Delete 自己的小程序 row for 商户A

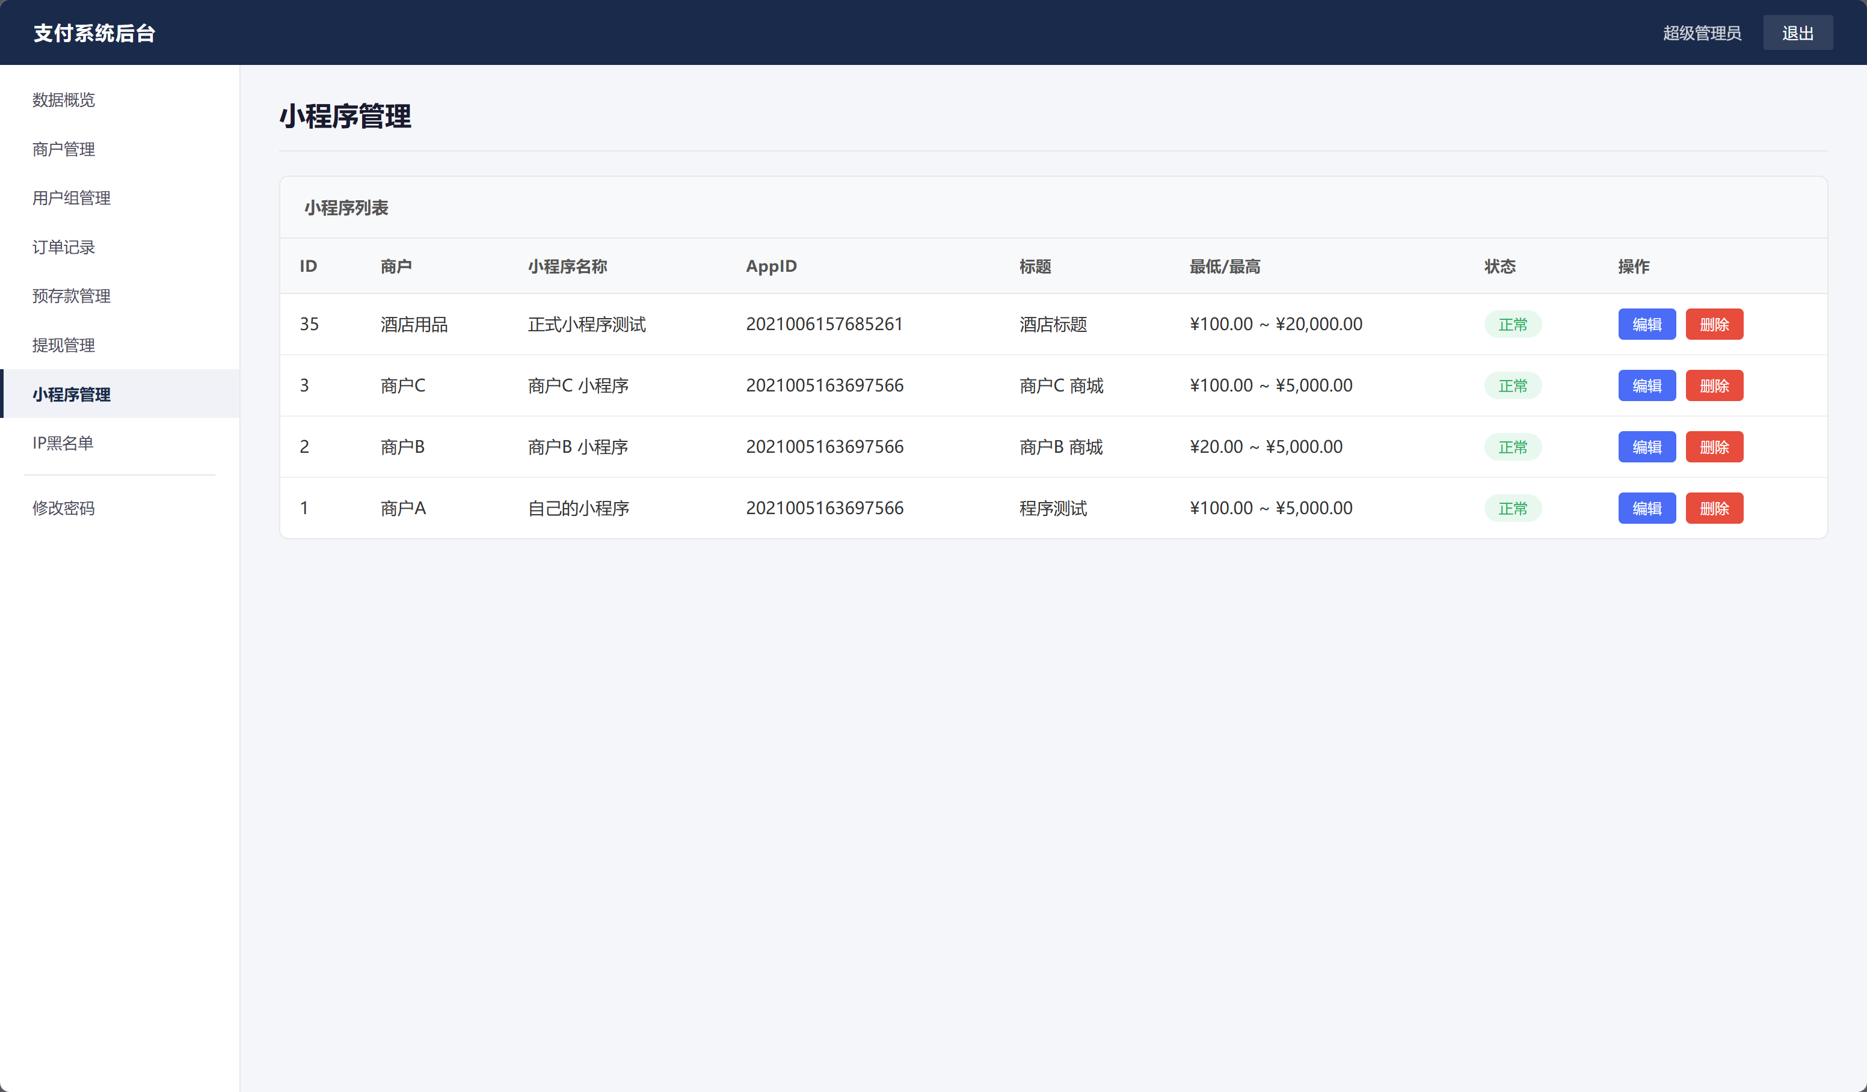(1714, 508)
